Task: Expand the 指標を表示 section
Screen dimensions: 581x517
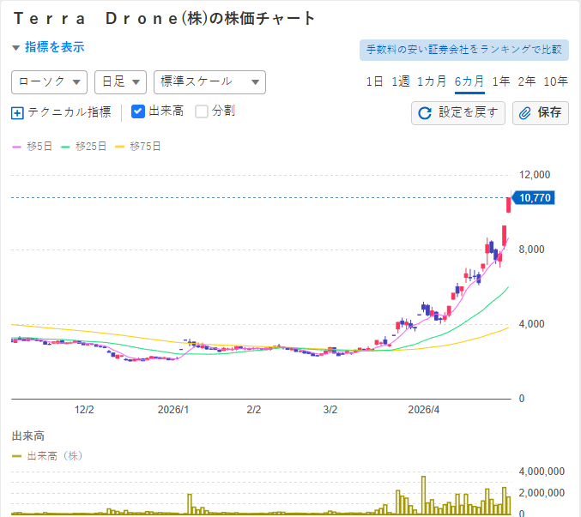Action: coord(49,47)
